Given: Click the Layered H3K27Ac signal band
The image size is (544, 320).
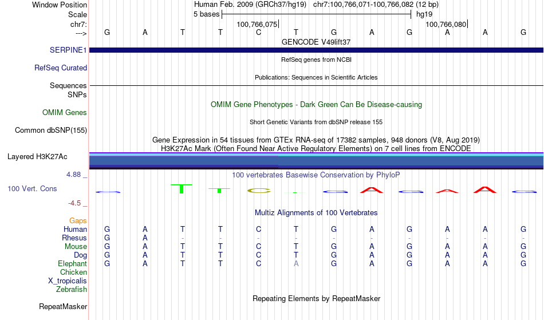Looking at the screenshot, I should coord(316,161).
